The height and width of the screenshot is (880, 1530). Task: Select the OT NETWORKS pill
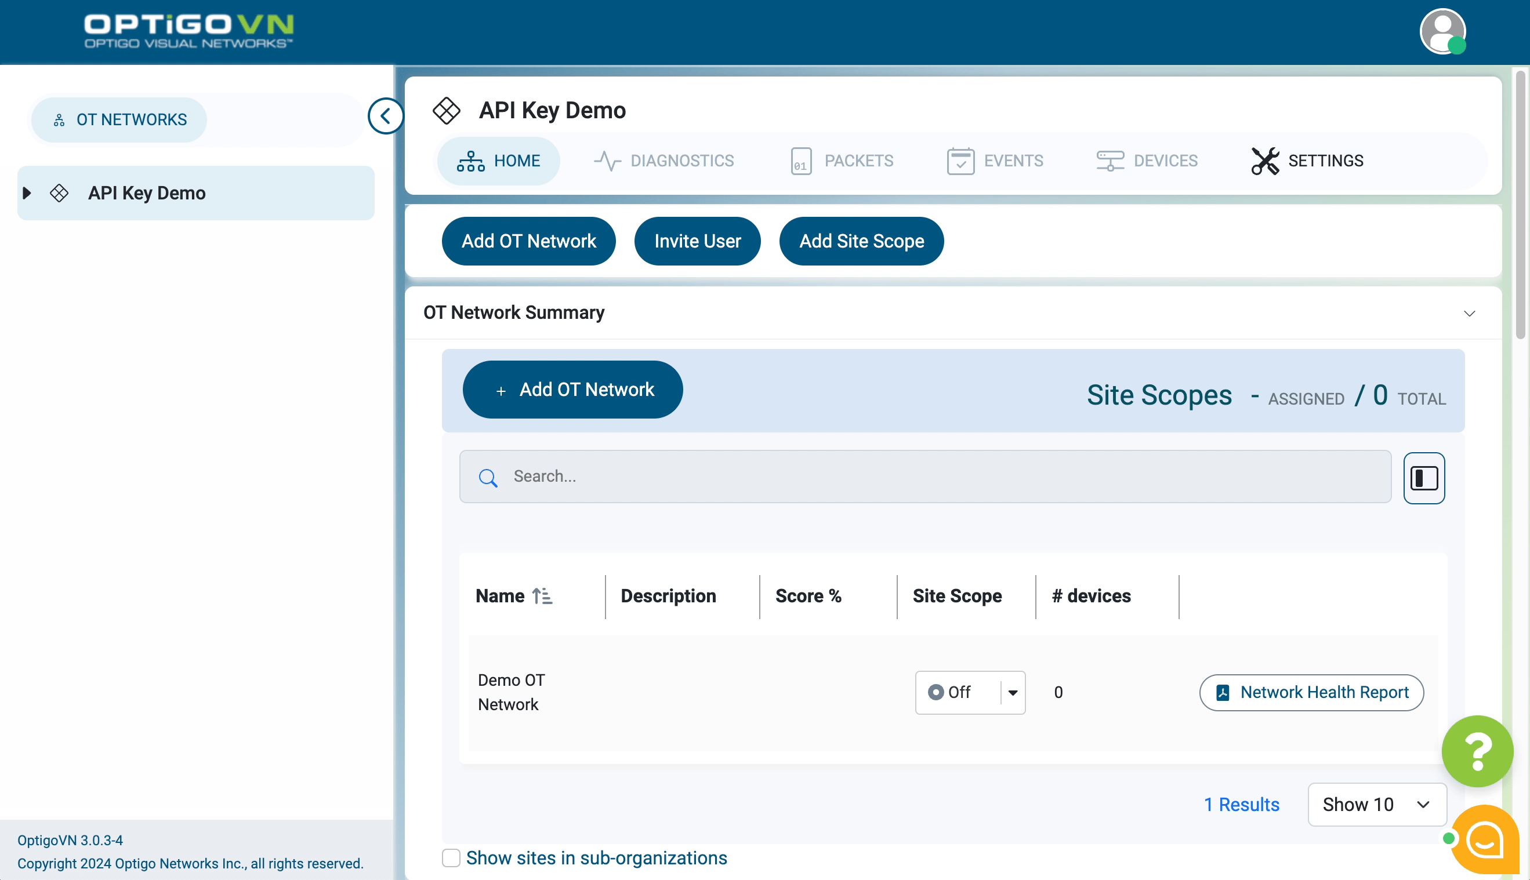tap(119, 119)
